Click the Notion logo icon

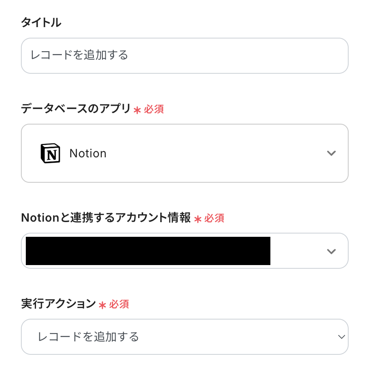[x=50, y=153]
